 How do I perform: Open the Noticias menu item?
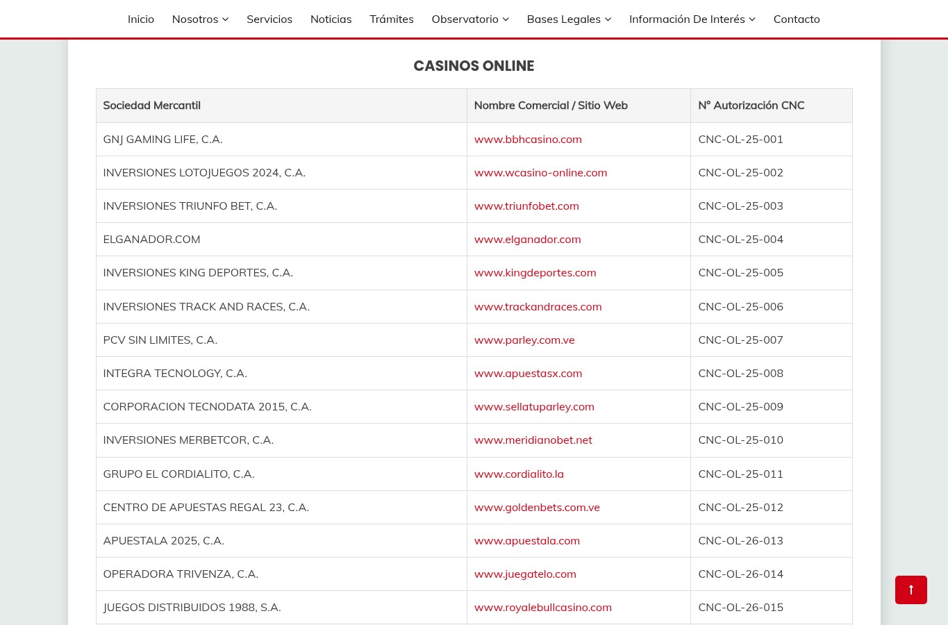point(331,19)
